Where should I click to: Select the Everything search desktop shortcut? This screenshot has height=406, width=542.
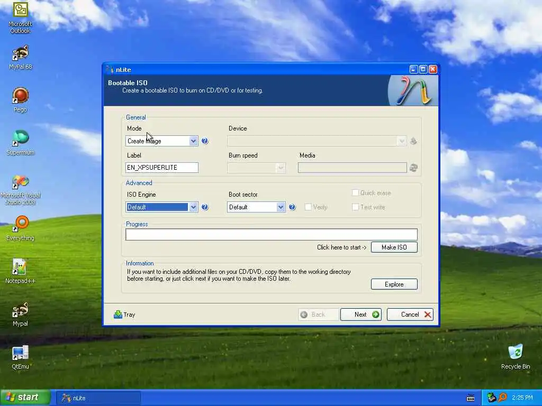[x=20, y=228]
